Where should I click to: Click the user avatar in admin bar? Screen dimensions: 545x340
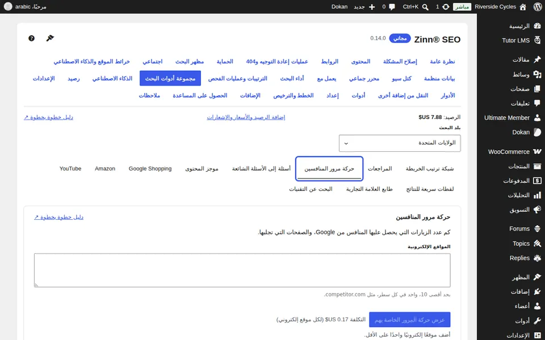pyautogui.click(x=7, y=7)
